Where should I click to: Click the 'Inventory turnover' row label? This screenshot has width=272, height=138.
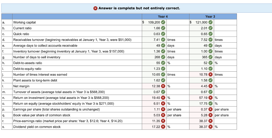point(69,52)
